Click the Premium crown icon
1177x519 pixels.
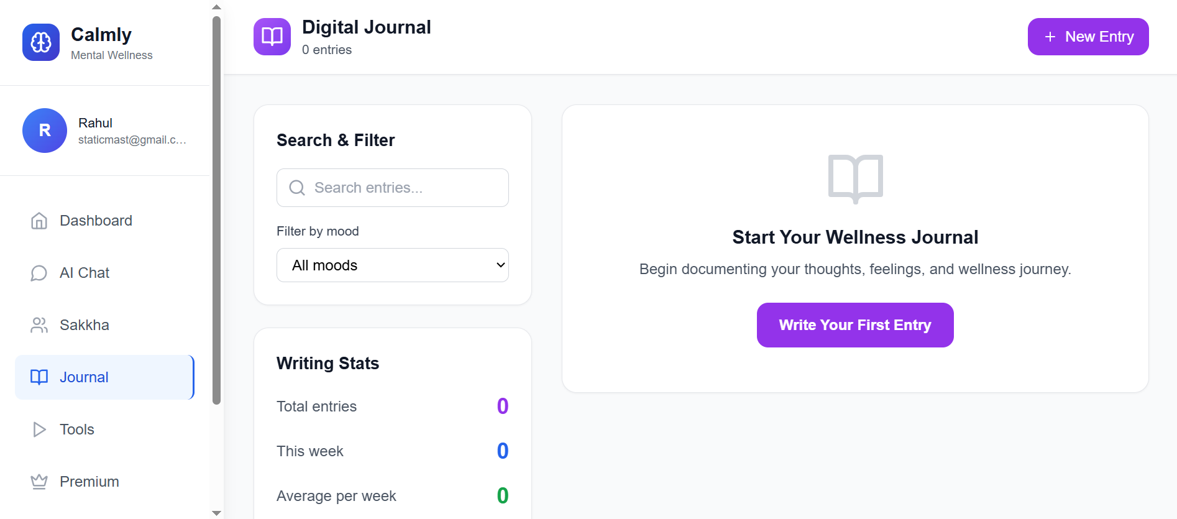[39, 482]
